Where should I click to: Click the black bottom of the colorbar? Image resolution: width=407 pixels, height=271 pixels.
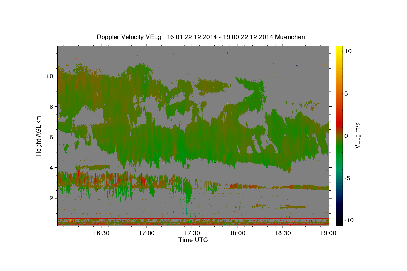[x=339, y=222]
